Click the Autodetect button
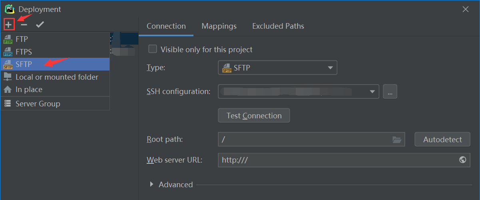 pos(442,139)
